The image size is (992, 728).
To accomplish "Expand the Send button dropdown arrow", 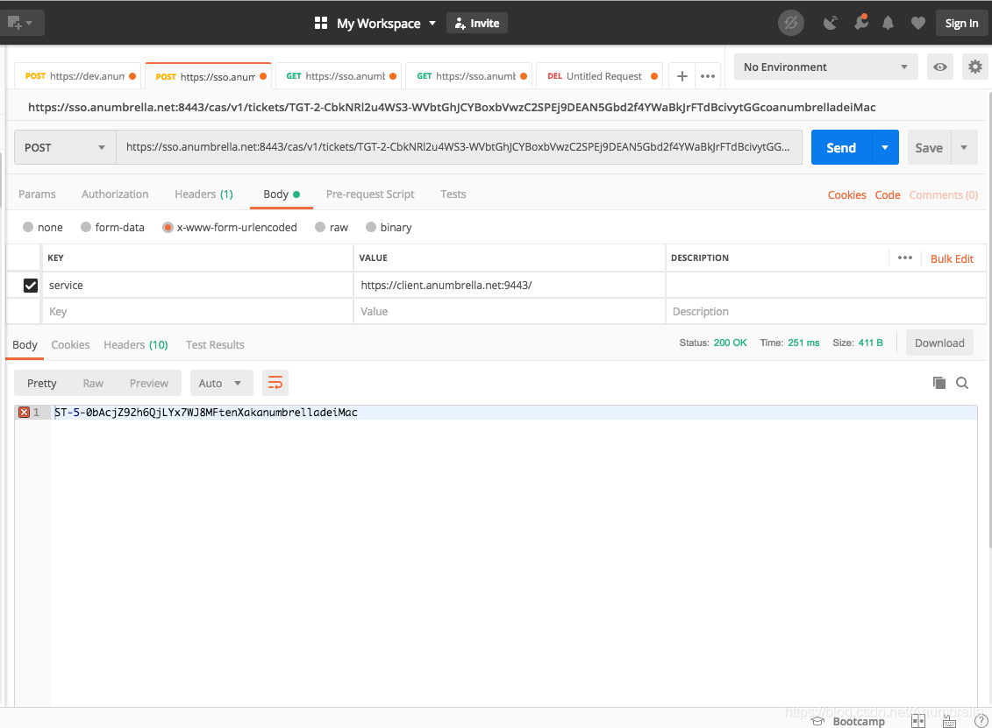I will pos(885,147).
